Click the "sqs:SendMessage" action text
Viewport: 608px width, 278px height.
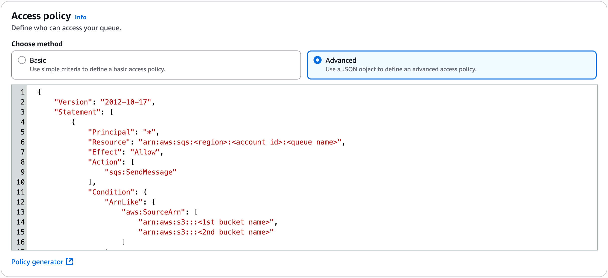point(141,172)
